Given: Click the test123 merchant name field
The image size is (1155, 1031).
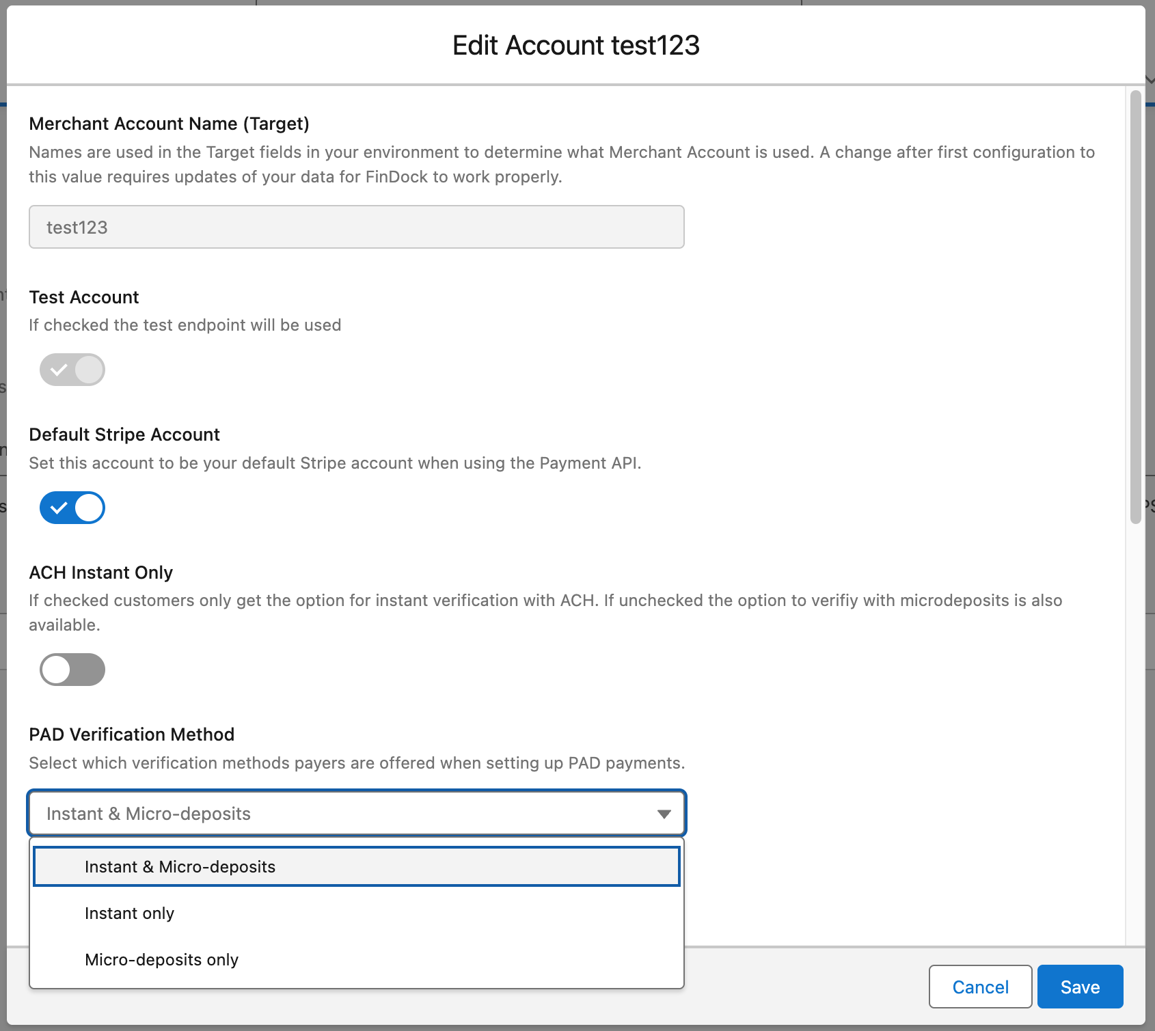Looking at the screenshot, I should pos(355,227).
